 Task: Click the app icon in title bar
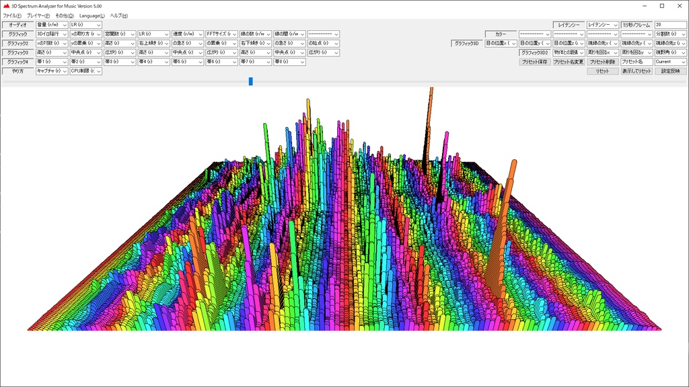pyautogui.click(x=6, y=6)
